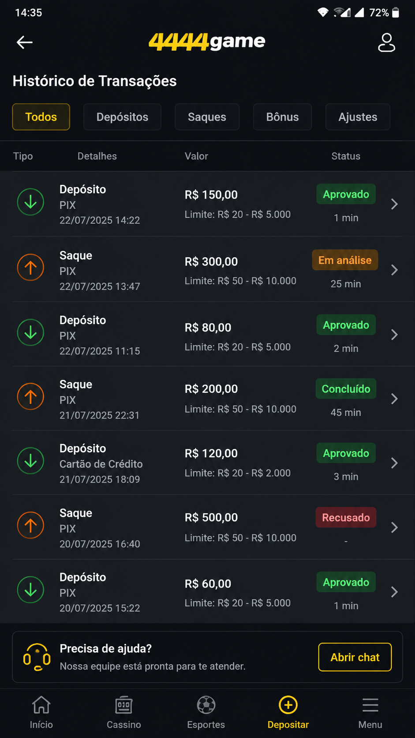Expand the Em análise withdrawal chevron
Viewport: 415px width, 738px height.
coord(394,270)
